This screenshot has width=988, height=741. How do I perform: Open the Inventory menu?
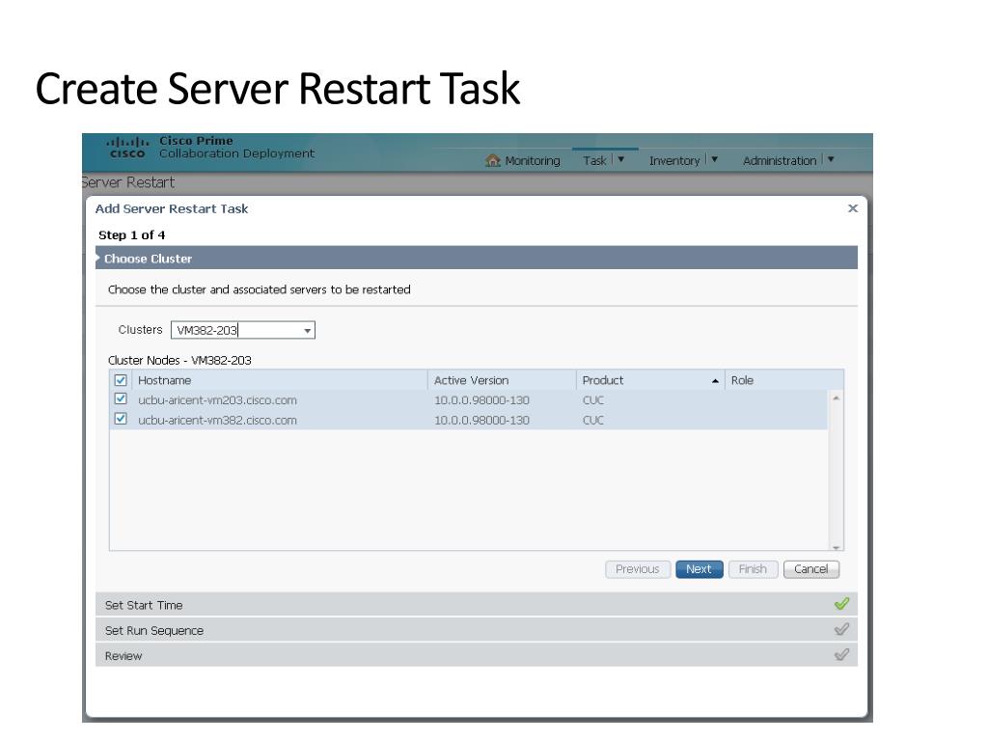coord(674,161)
